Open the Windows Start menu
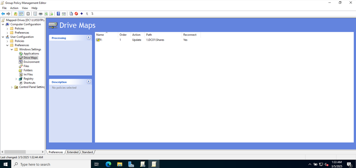Viewport: 356px width, 168px height. [x=5, y=164]
